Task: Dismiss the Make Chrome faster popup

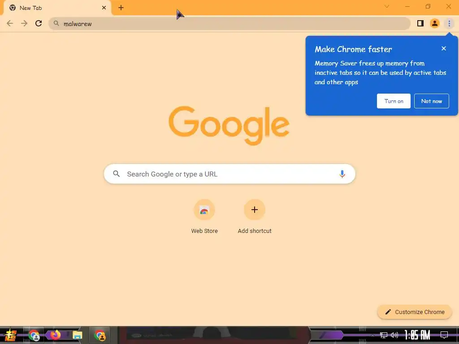Action: pyautogui.click(x=444, y=48)
